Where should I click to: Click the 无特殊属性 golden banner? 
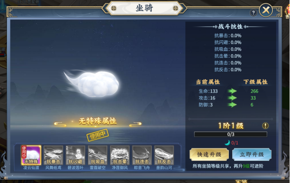[x=98, y=121]
